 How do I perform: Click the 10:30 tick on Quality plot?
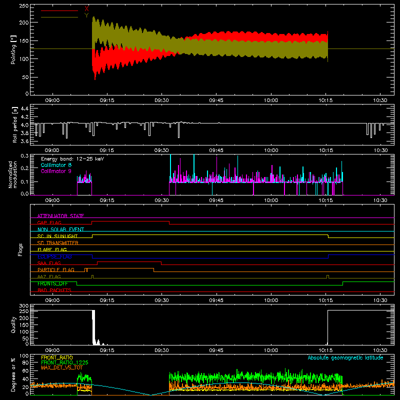(380, 350)
